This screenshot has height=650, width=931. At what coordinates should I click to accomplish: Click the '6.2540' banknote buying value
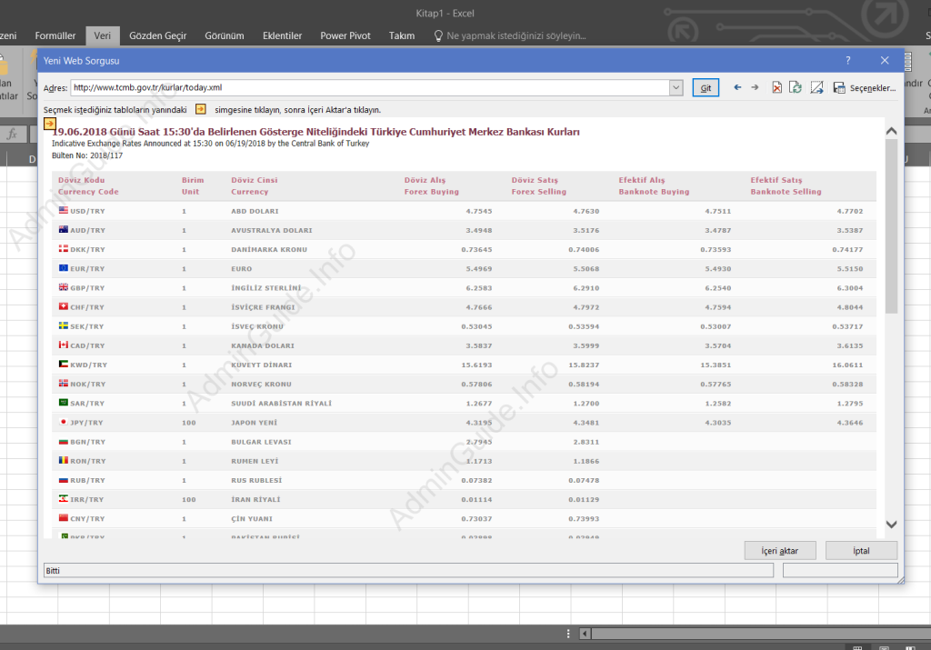[x=718, y=287]
